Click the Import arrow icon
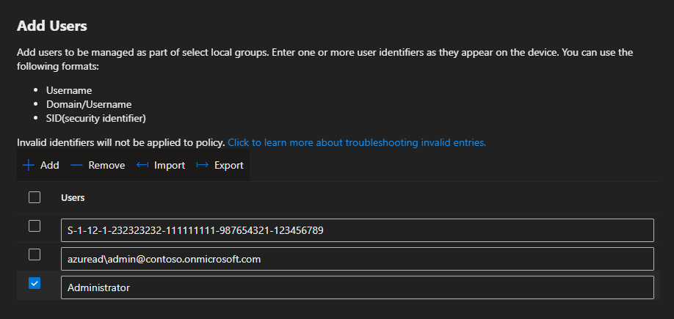Image resolution: width=674 pixels, height=319 pixels. (x=142, y=165)
